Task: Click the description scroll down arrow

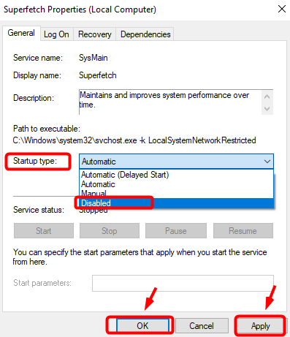Action: [x=267, y=108]
